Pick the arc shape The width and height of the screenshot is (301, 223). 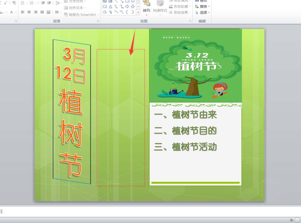[x=116, y=12]
